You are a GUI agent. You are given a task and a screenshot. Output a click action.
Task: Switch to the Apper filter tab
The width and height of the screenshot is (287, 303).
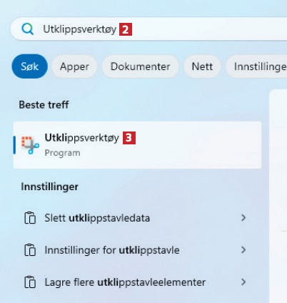click(74, 66)
